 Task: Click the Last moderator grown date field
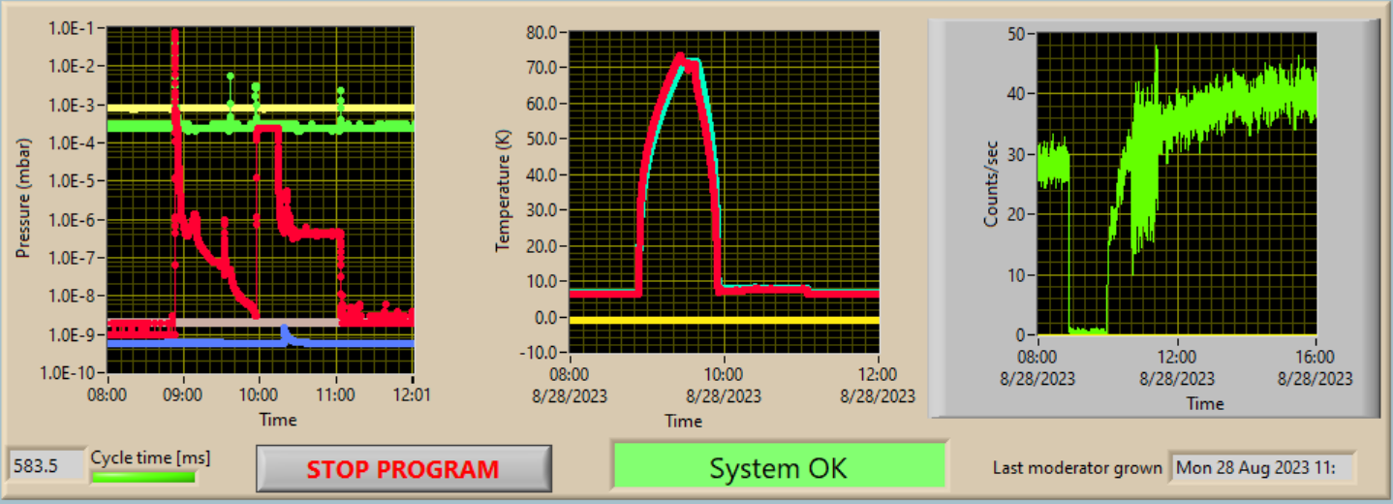click(1262, 468)
